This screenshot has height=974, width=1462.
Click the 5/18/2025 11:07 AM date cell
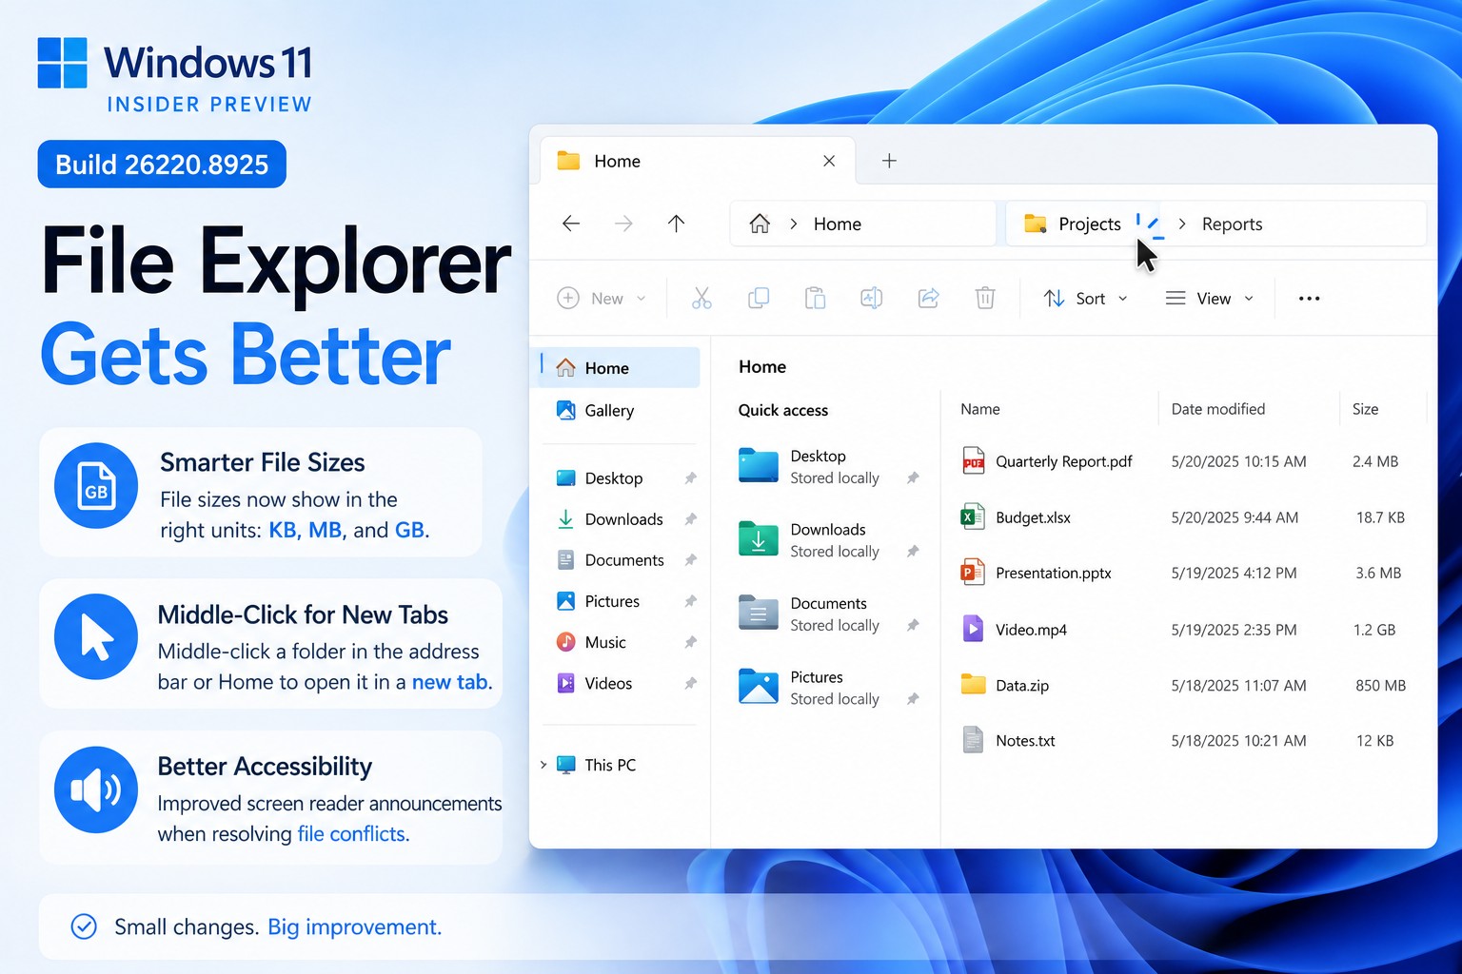pos(1238,685)
